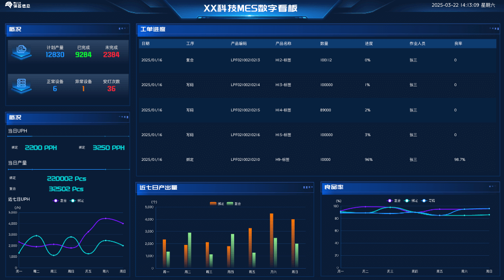
Task: Click the dots icon on the lower 概况 panel header
Action: coord(123,117)
